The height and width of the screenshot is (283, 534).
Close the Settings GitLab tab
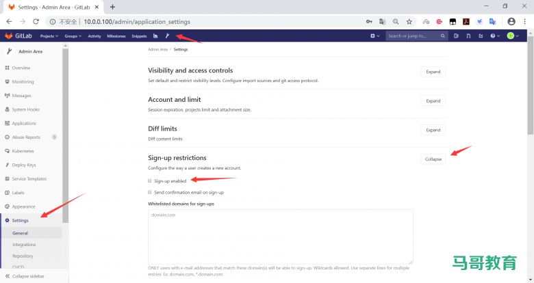[97, 7]
